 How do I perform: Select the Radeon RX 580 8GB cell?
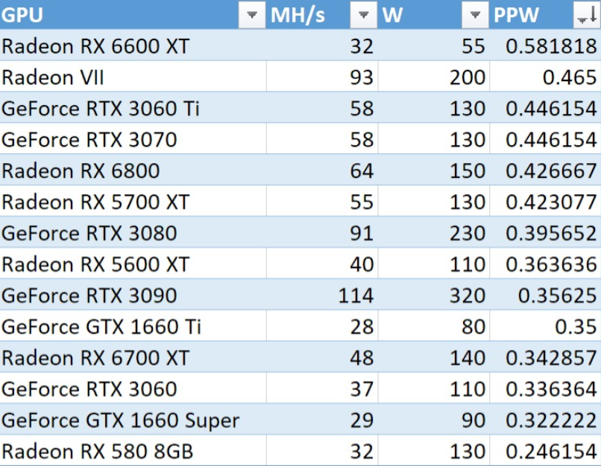pyautogui.click(x=133, y=450)
